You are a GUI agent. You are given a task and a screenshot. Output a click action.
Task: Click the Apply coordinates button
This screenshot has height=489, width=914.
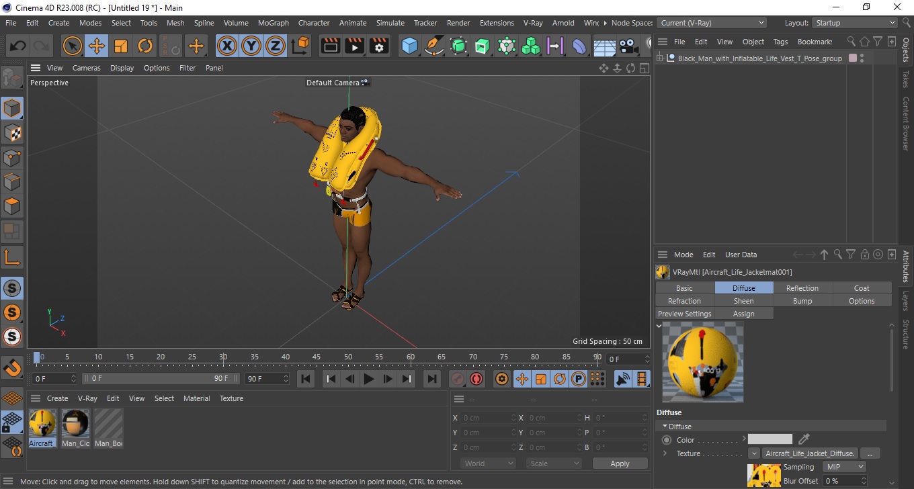(x=620, y=463)
